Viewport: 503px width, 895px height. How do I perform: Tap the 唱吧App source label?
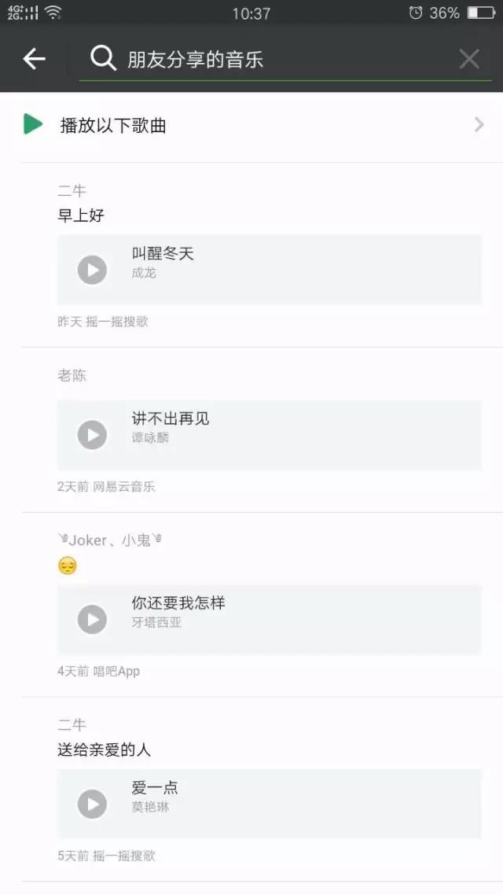pyautogui.click(x=116, y=671)
